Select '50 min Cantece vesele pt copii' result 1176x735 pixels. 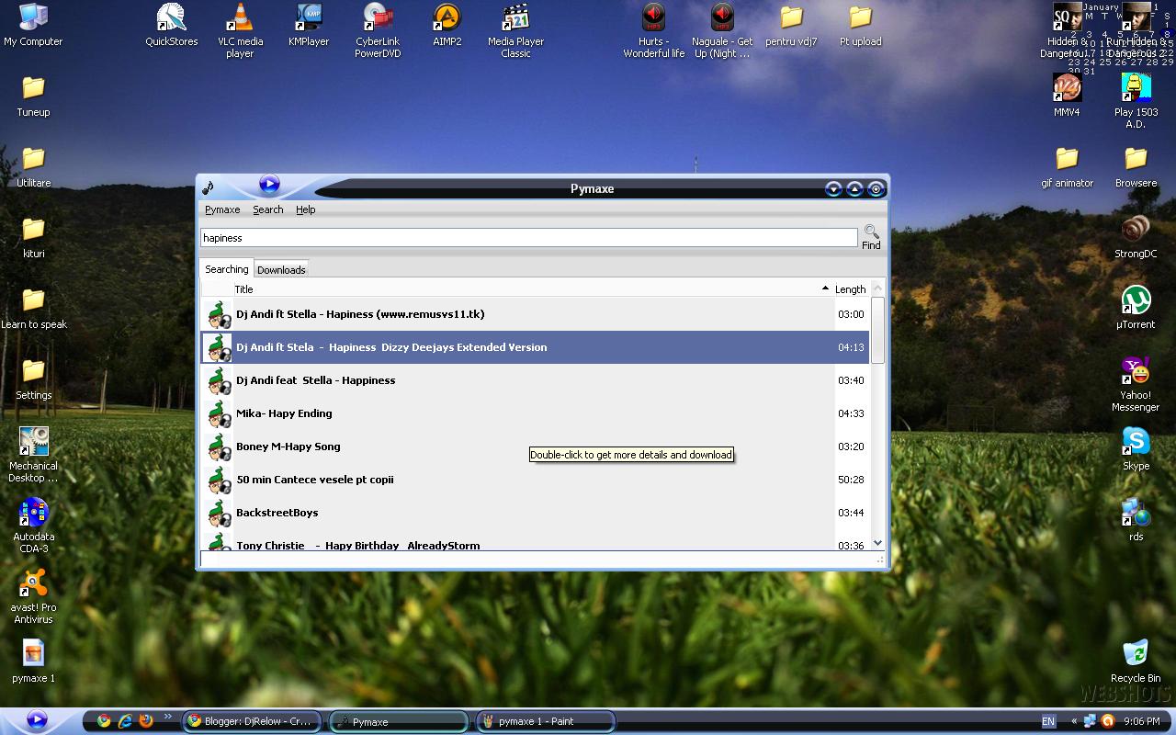535,480
